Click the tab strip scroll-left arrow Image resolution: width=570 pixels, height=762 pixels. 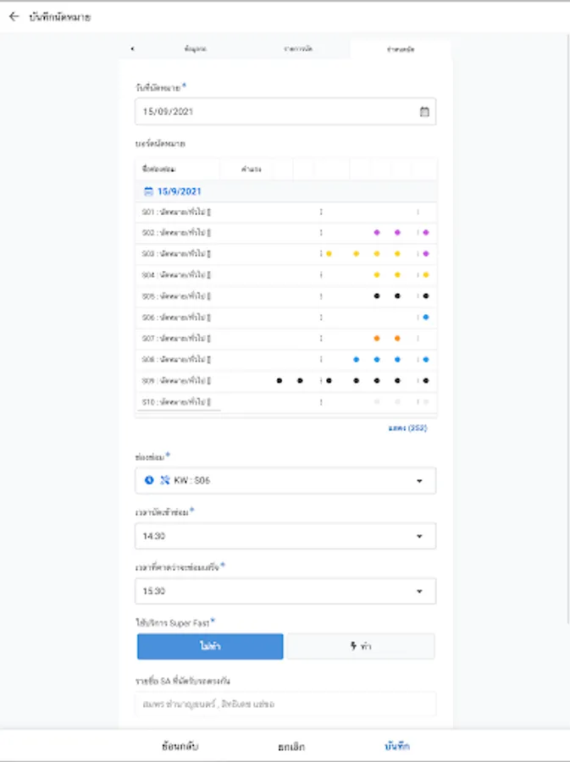132,49
